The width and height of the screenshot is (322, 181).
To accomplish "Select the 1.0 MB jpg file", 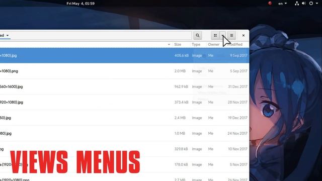I will tap(124, 133).
